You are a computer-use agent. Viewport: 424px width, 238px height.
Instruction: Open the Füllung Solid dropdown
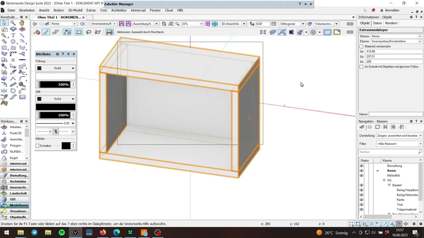click(56, 68)
